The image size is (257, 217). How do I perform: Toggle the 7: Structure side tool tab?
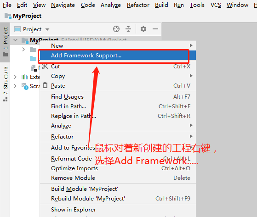6,84
